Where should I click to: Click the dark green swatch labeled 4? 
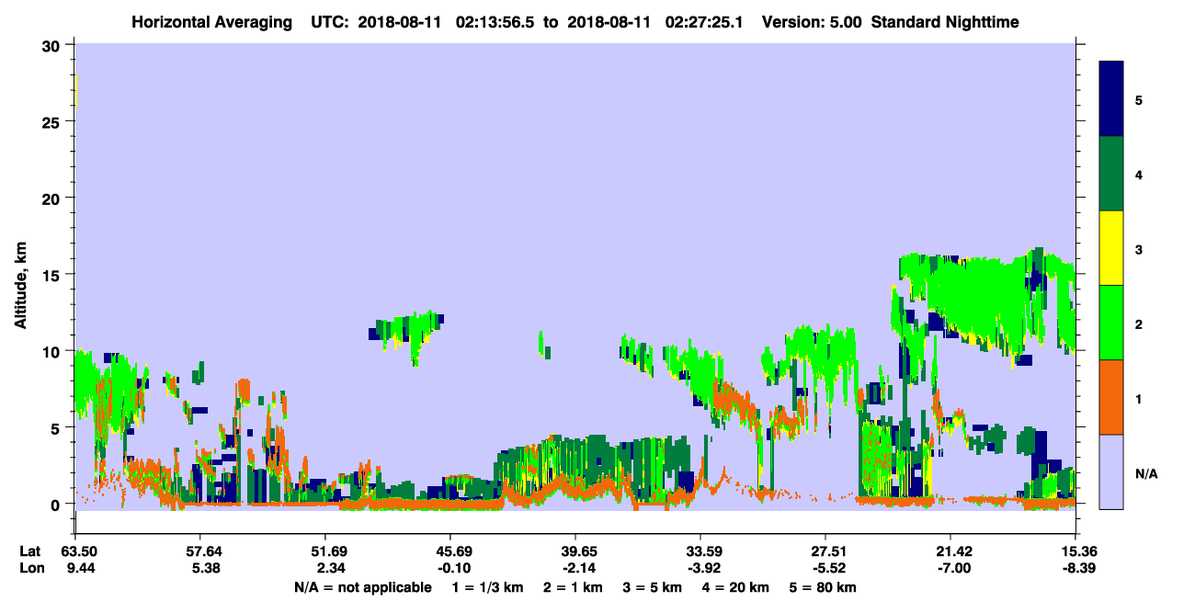click(x=1111, y=174)
